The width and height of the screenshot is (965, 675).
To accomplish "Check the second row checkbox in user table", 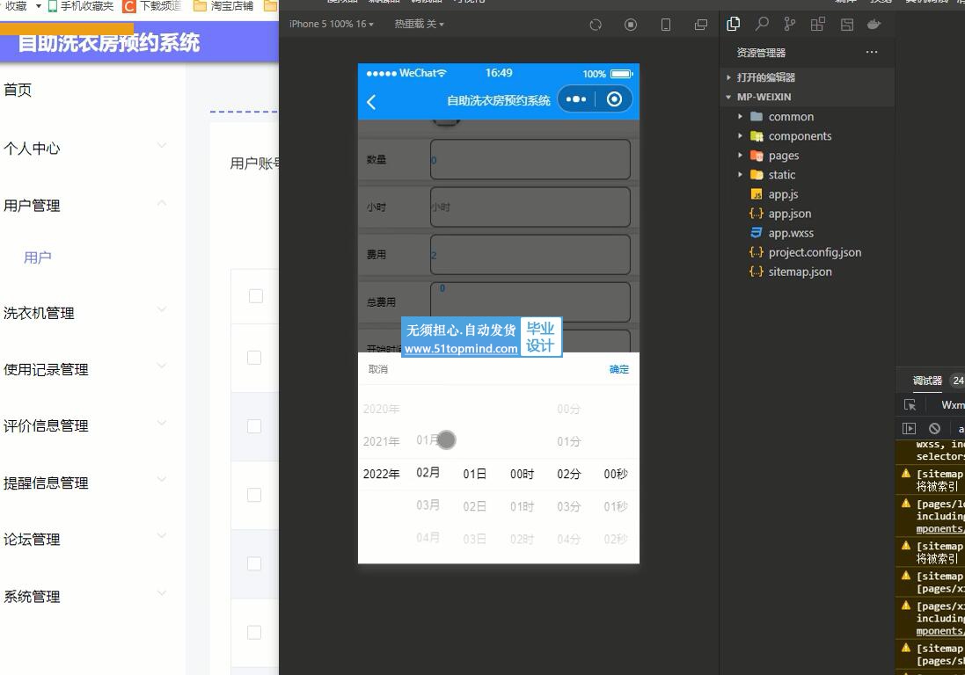I will point(254,426).
